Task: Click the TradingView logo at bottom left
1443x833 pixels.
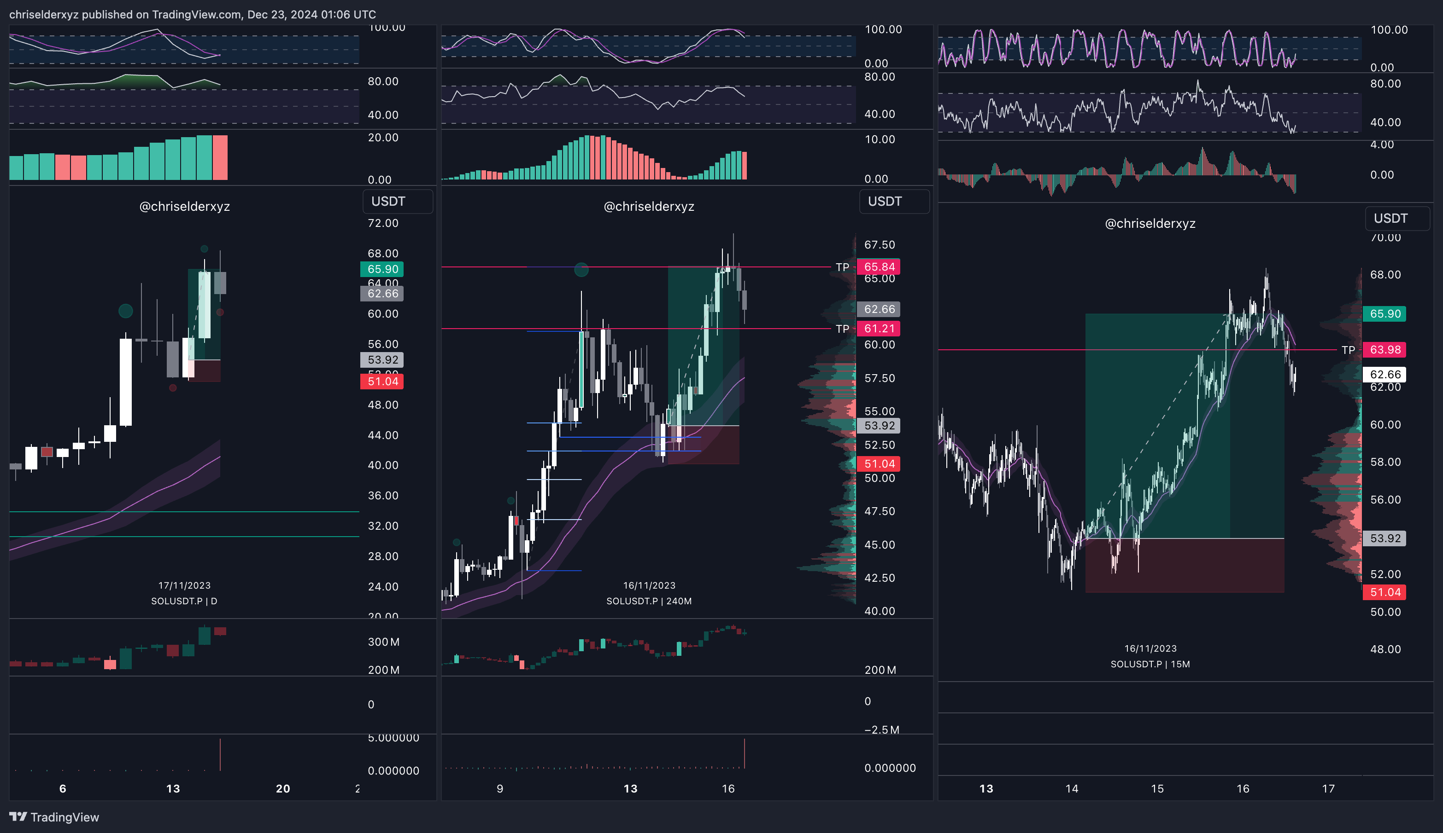Action: pyautogui.click(x=54, y=817)
